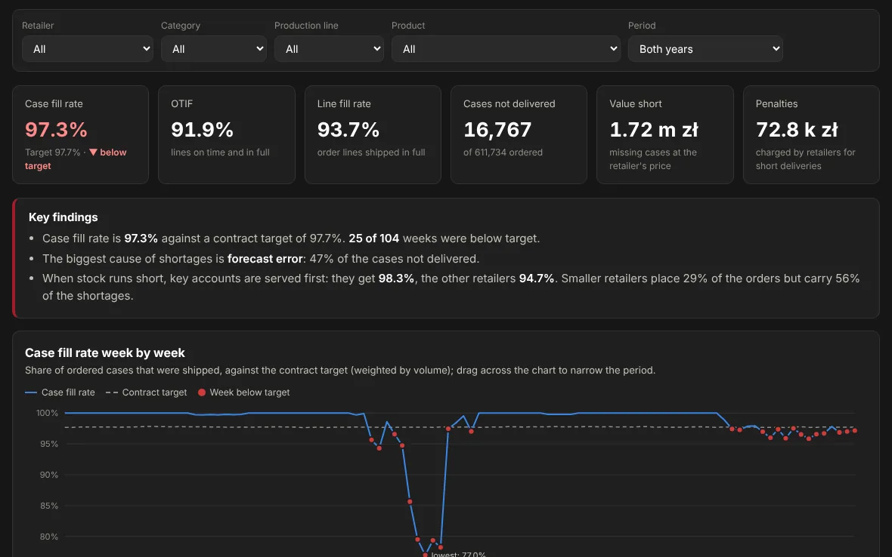892x557 pixels.
Task: Click the 100% y-axis label
Action: pos(47,413)
